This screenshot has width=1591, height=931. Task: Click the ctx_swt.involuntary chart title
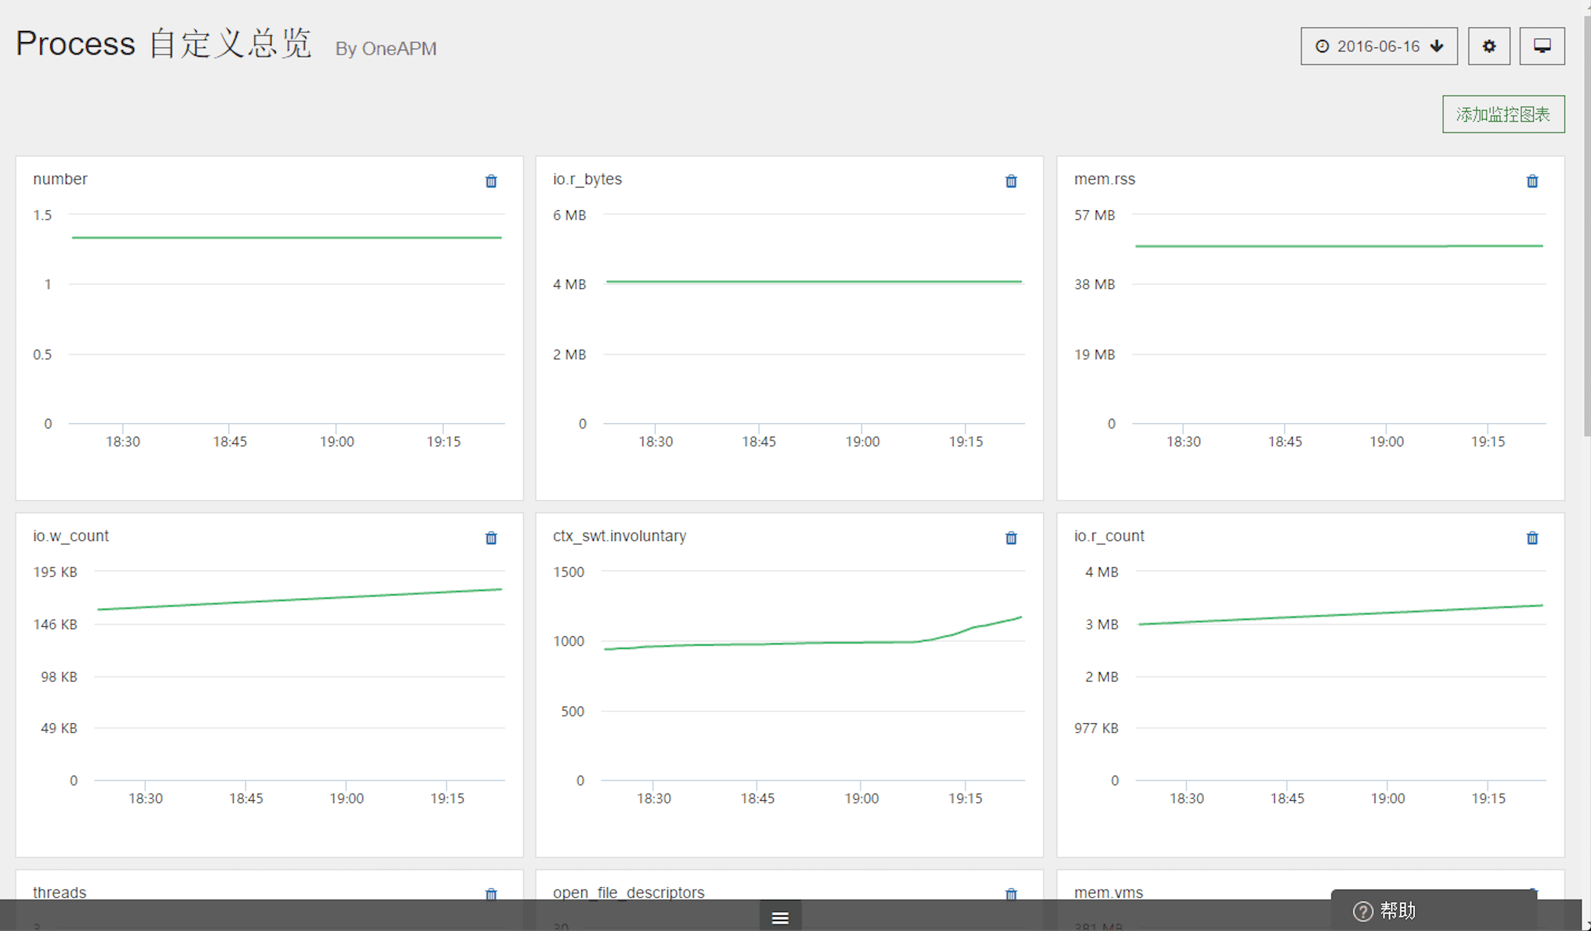(619, 536)
